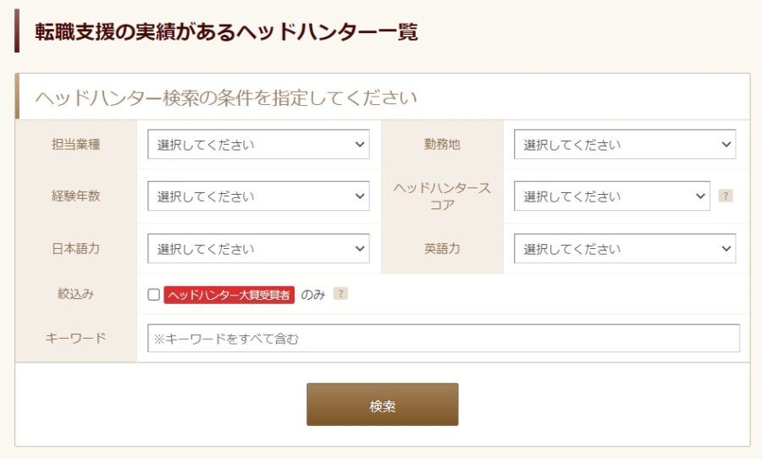The width and height of the screenshot is (762, 459).
Task: Click the キーワード row label
Action: pyautogui.click(x=76, y=338)
